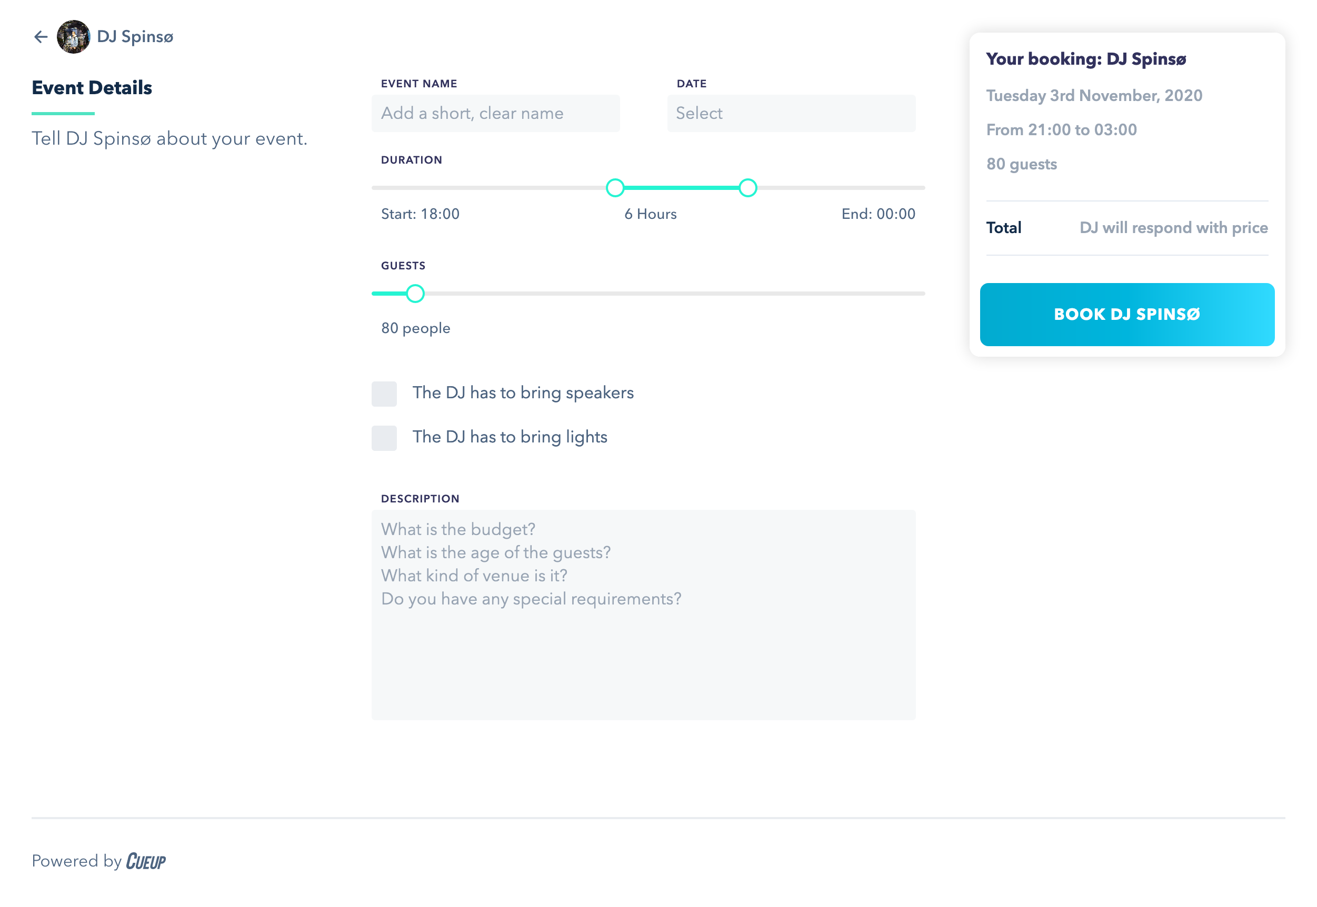Click the guests slider handle
The image size is (1317, 907).
[x=415, y=293]
